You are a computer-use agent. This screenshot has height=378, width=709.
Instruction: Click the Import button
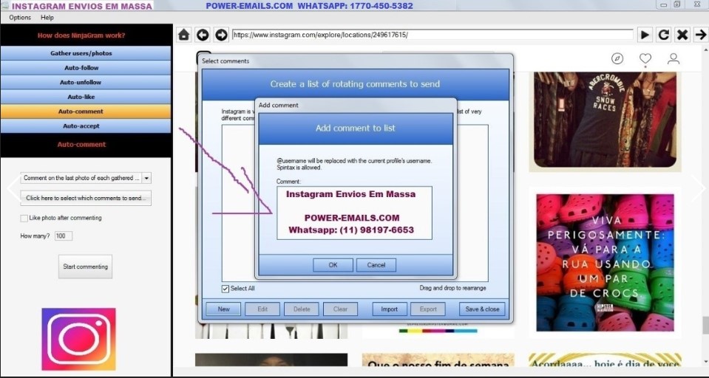[x=390, y=309]
